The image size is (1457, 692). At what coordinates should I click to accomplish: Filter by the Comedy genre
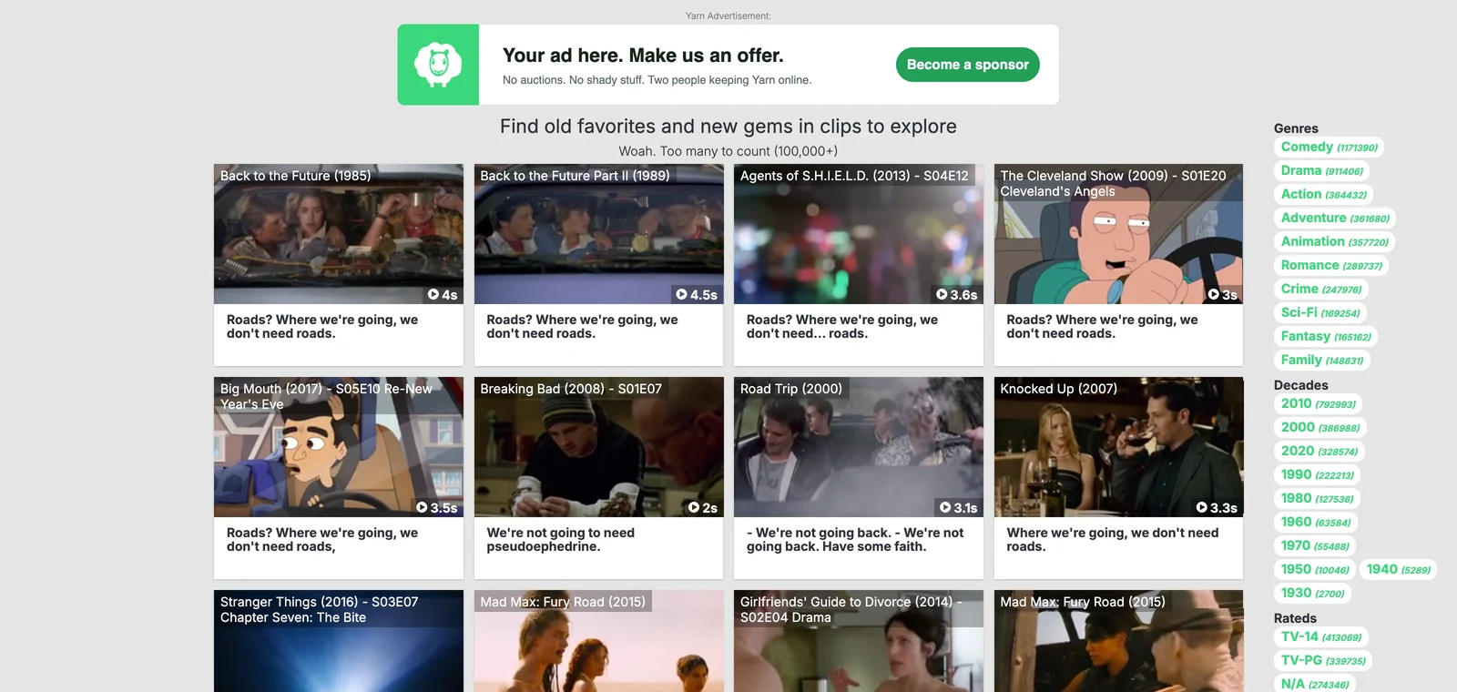pyautogui.click(x=1329, y=147)
